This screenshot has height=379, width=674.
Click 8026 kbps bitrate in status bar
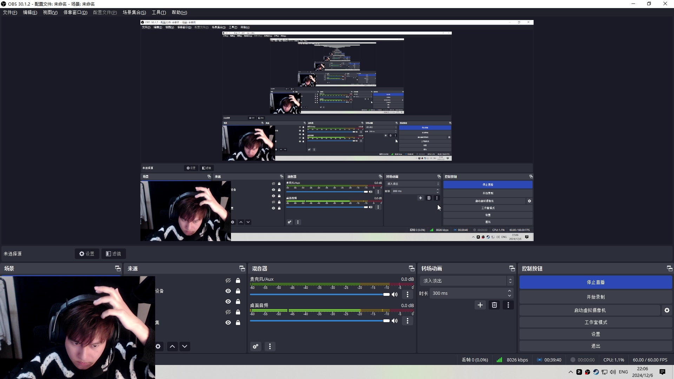pos(517,360)
